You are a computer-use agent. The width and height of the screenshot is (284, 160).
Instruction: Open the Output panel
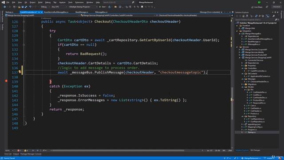[x=16, y=154]
